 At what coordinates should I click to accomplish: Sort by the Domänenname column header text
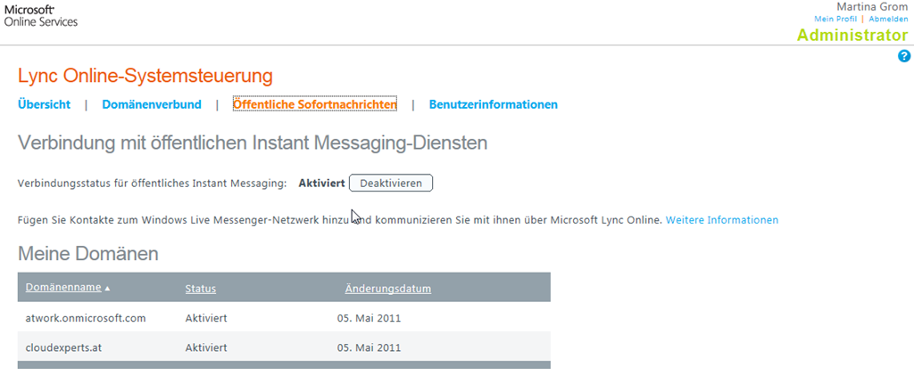click(x=62, y=289)
